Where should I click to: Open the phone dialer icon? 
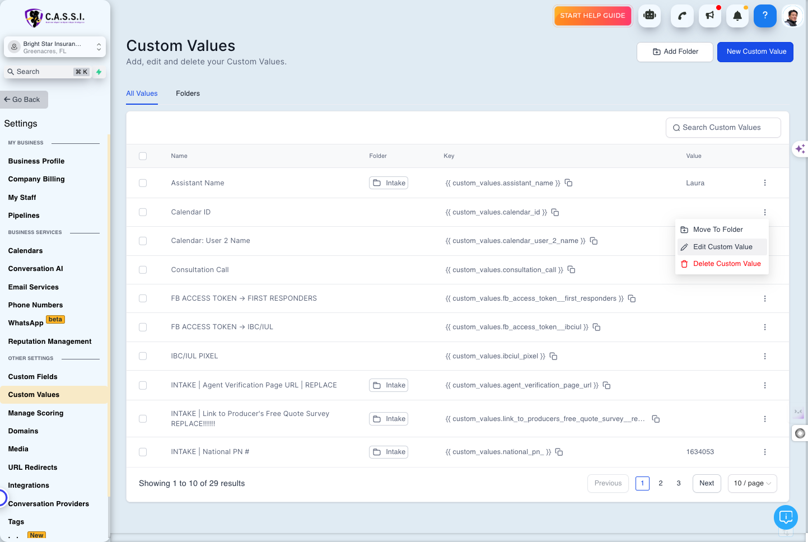click(x=682, y=16)
